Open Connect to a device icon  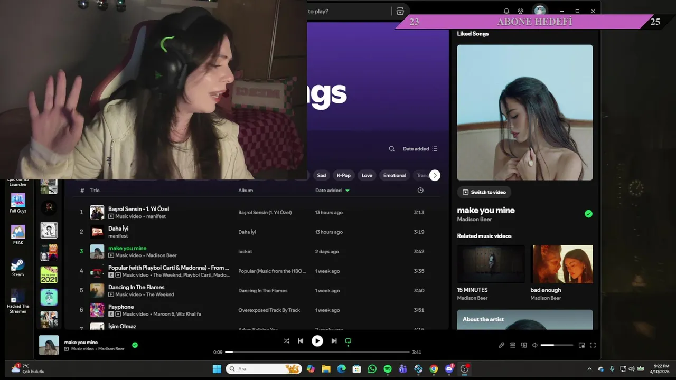(524, 345)
